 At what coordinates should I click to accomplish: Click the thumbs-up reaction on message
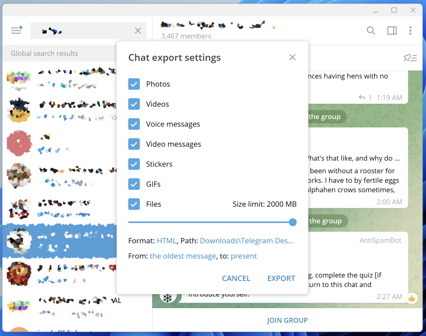click(411, 298)
